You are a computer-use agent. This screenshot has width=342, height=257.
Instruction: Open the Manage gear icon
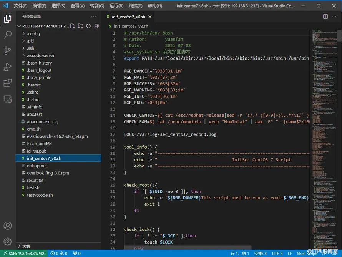click(8, 242)
